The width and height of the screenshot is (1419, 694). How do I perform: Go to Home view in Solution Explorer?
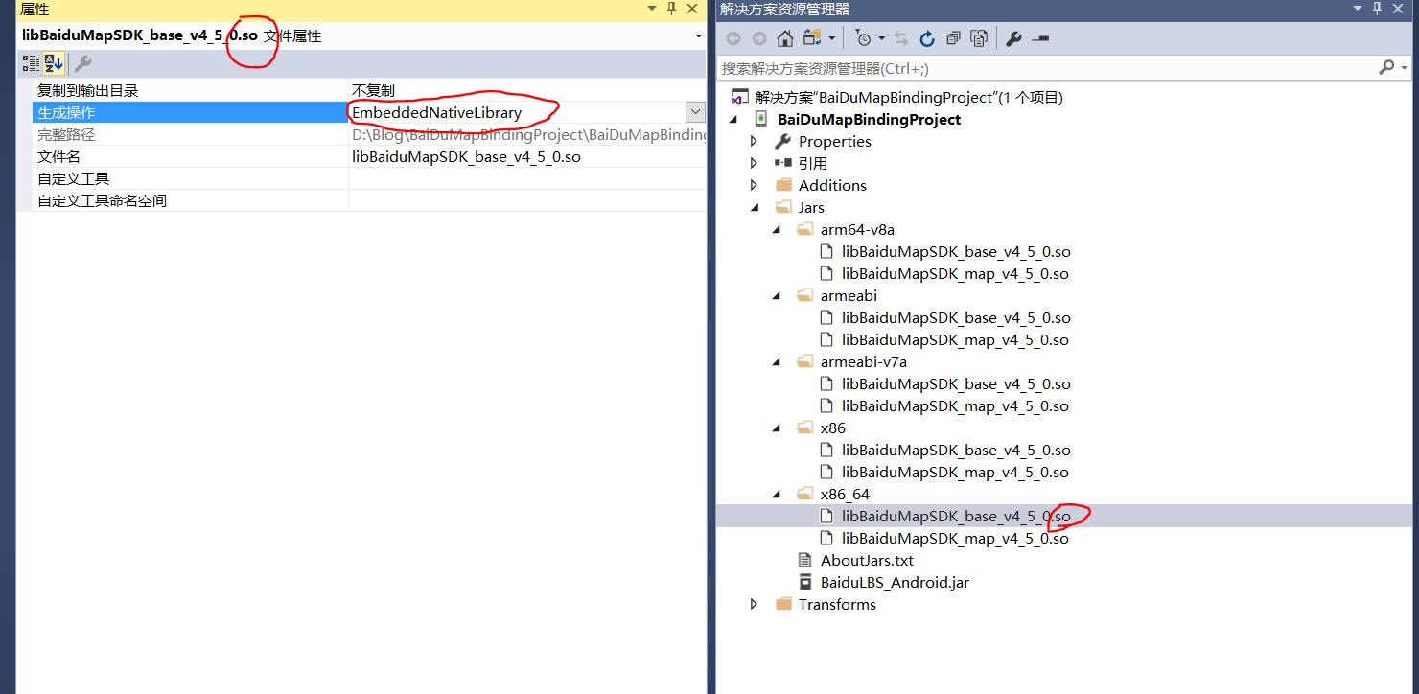(784, 38)
